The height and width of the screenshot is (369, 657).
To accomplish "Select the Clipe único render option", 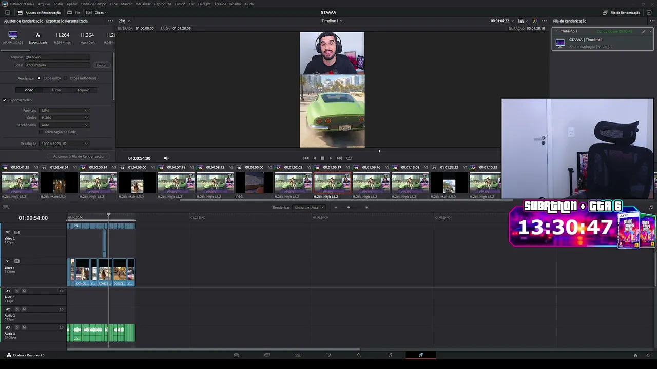I will (39, 78).
